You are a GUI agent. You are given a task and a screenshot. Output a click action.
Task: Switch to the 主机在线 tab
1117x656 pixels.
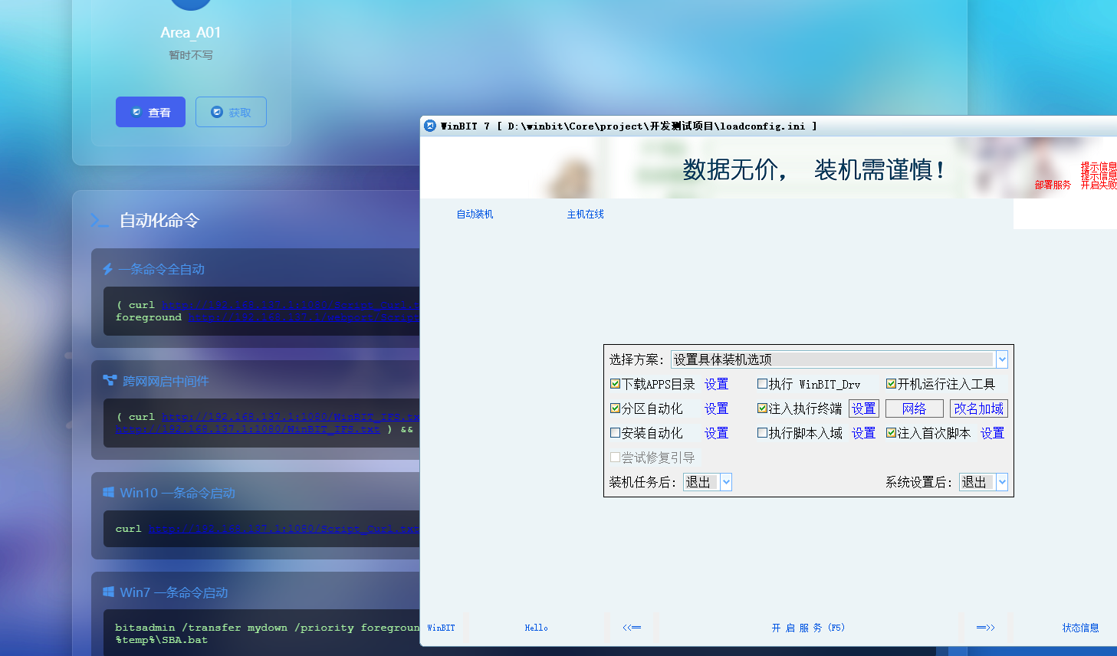(x=585, y=215)
